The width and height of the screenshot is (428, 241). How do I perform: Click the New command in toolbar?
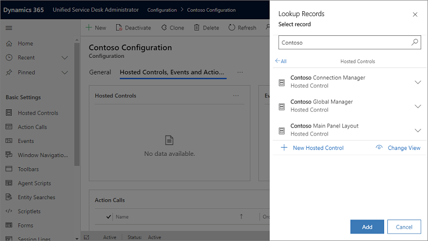tap(96, 28)
